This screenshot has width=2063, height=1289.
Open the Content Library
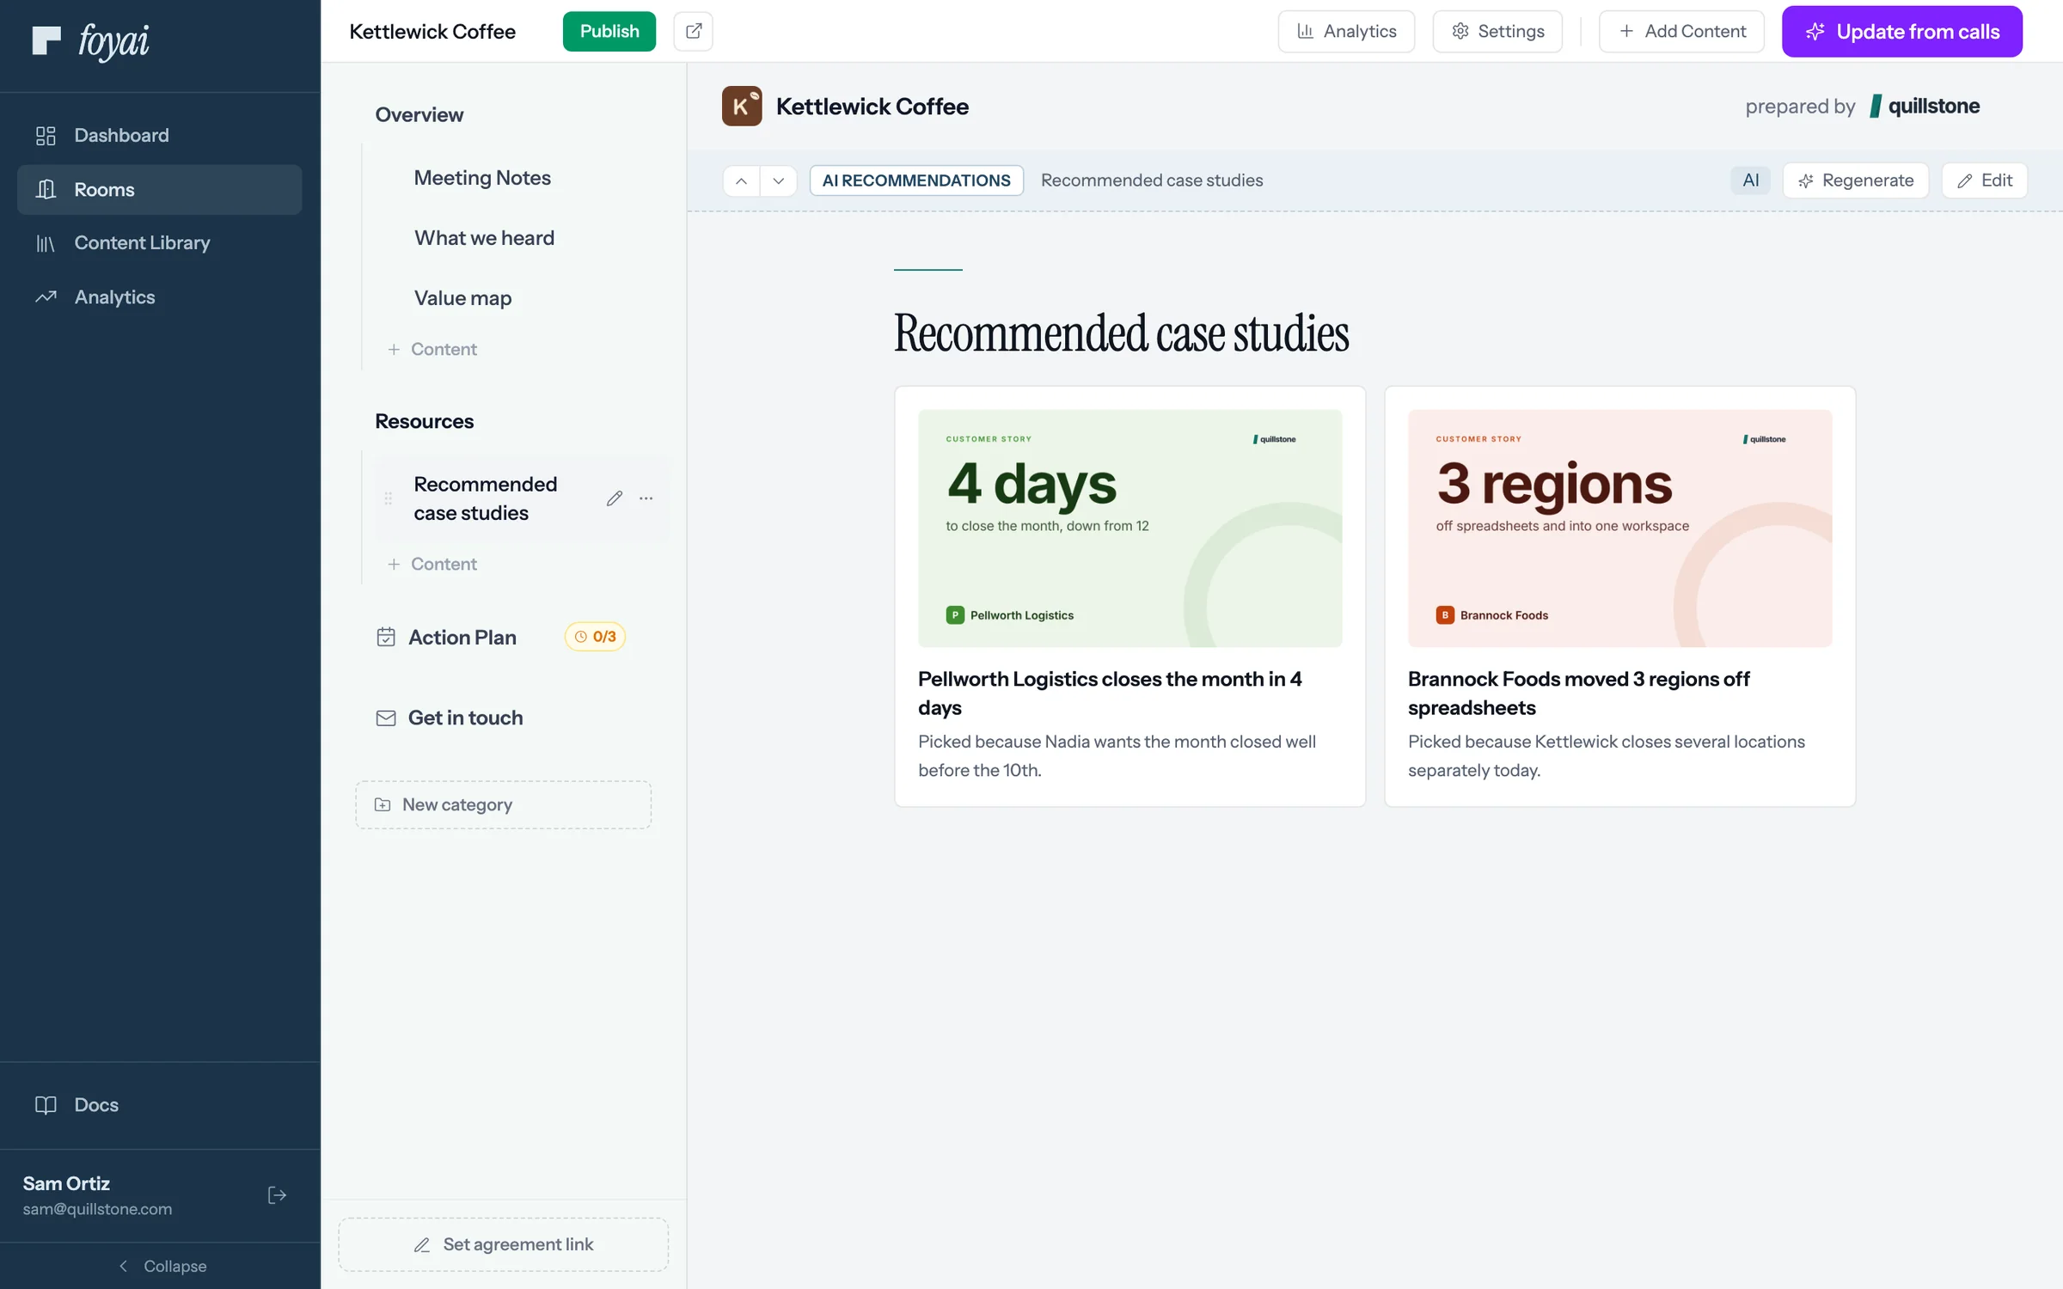coord(160,243)
